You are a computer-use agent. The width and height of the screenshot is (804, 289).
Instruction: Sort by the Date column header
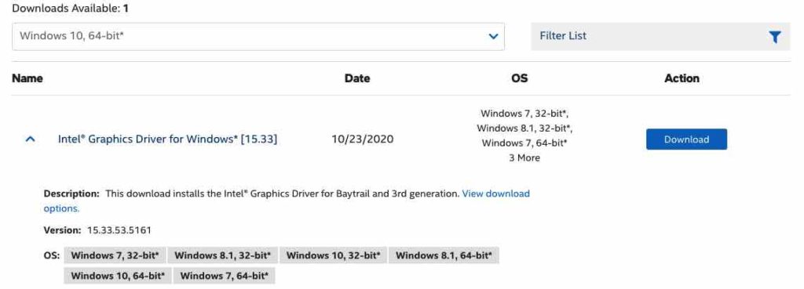click(357, 78)
